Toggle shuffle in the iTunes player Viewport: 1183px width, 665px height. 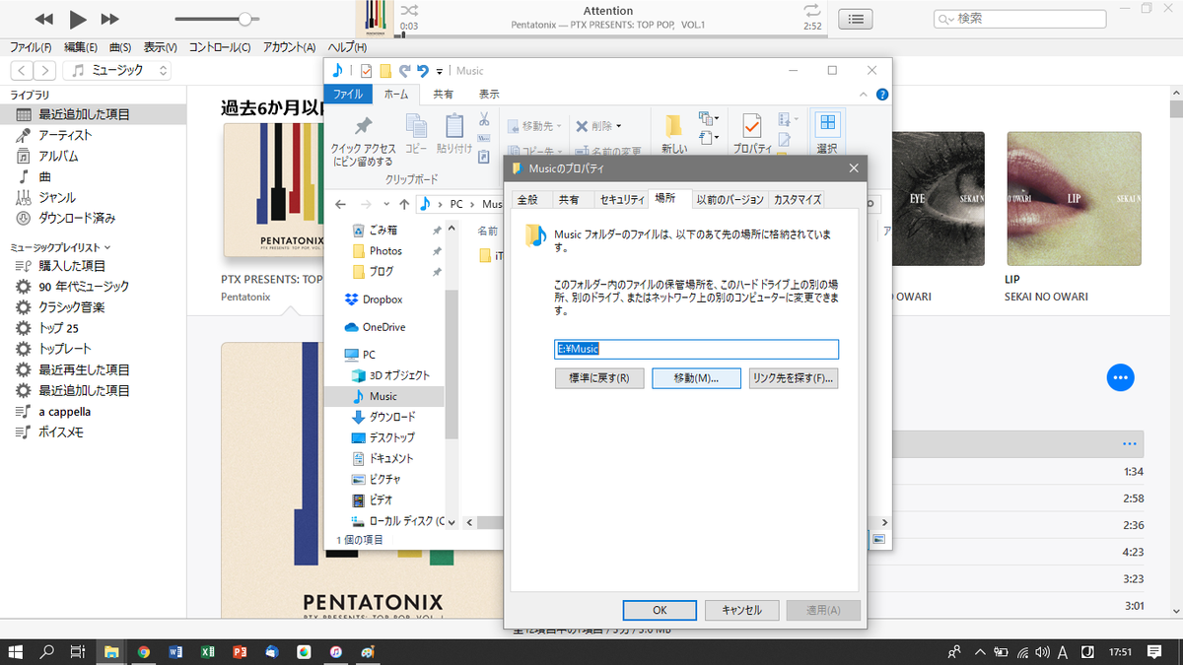pos(408,10)
